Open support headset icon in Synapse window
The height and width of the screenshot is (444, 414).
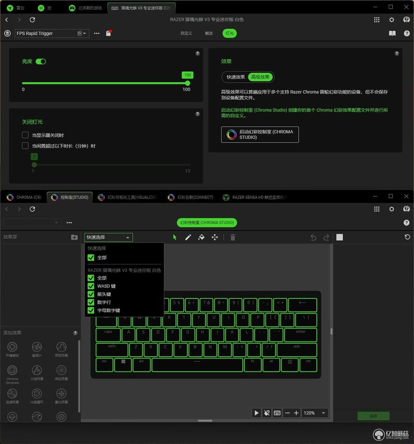[x=406, y=20]
